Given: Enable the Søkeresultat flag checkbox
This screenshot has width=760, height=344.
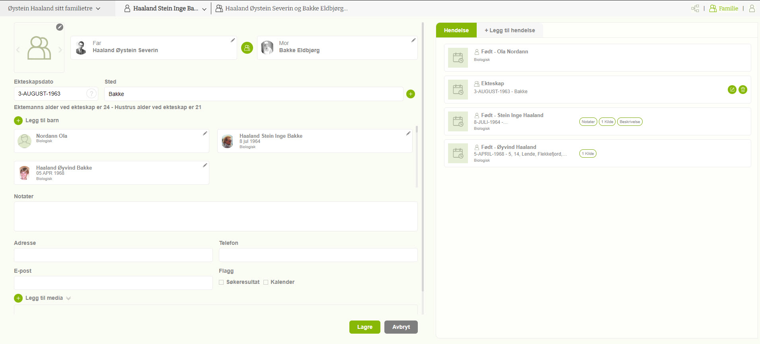Looking at the screenshot, I should point(221,282).
